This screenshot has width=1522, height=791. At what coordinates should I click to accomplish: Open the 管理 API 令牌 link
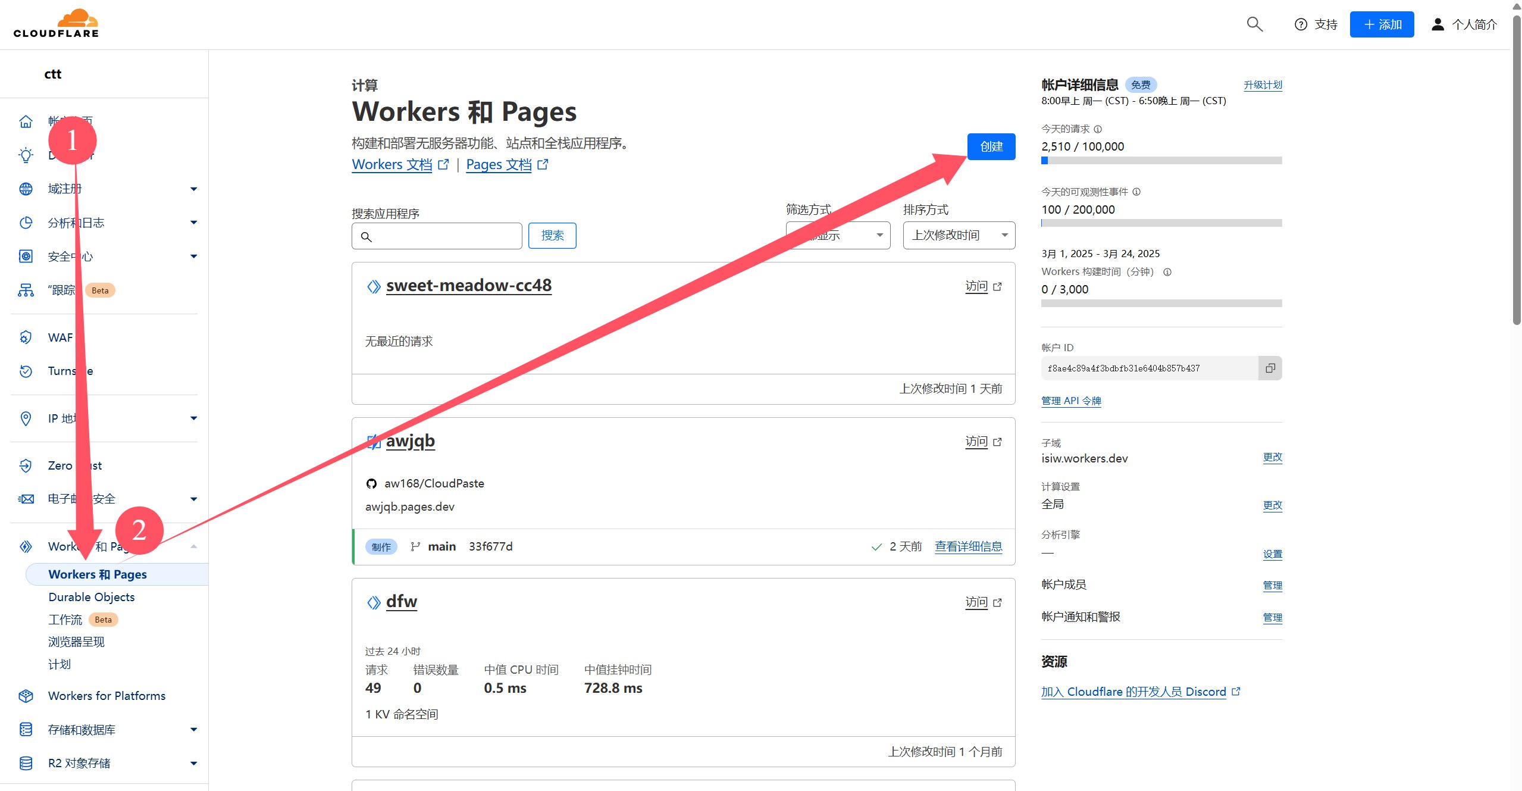(x=1071, y=401)
